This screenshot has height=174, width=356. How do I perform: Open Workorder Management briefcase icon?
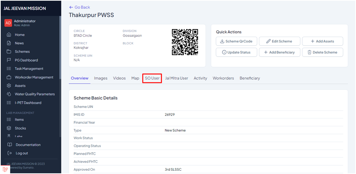coord(9,77)
